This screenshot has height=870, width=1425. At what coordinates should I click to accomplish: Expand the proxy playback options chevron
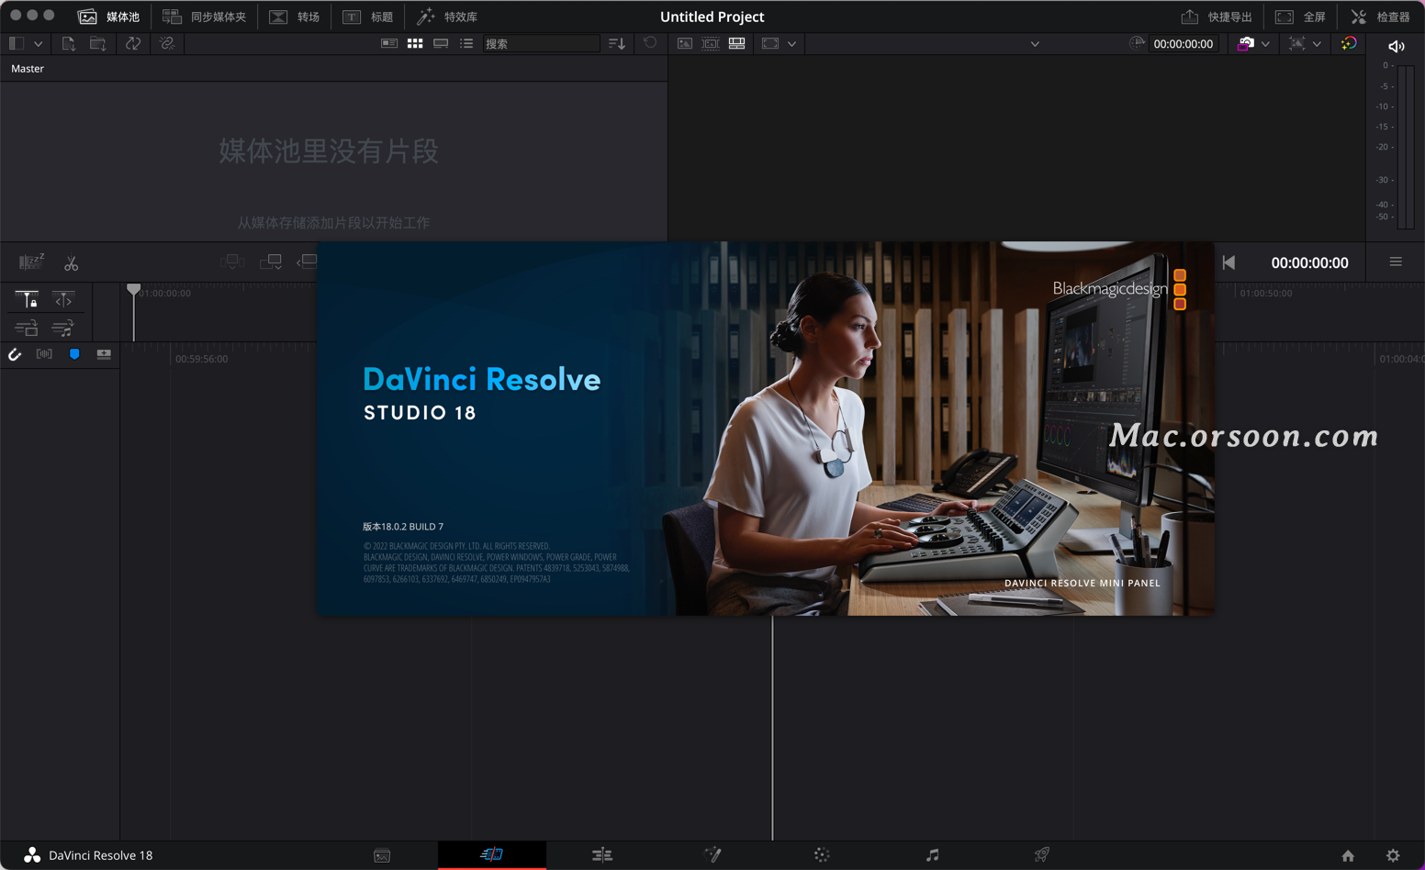1317,44
